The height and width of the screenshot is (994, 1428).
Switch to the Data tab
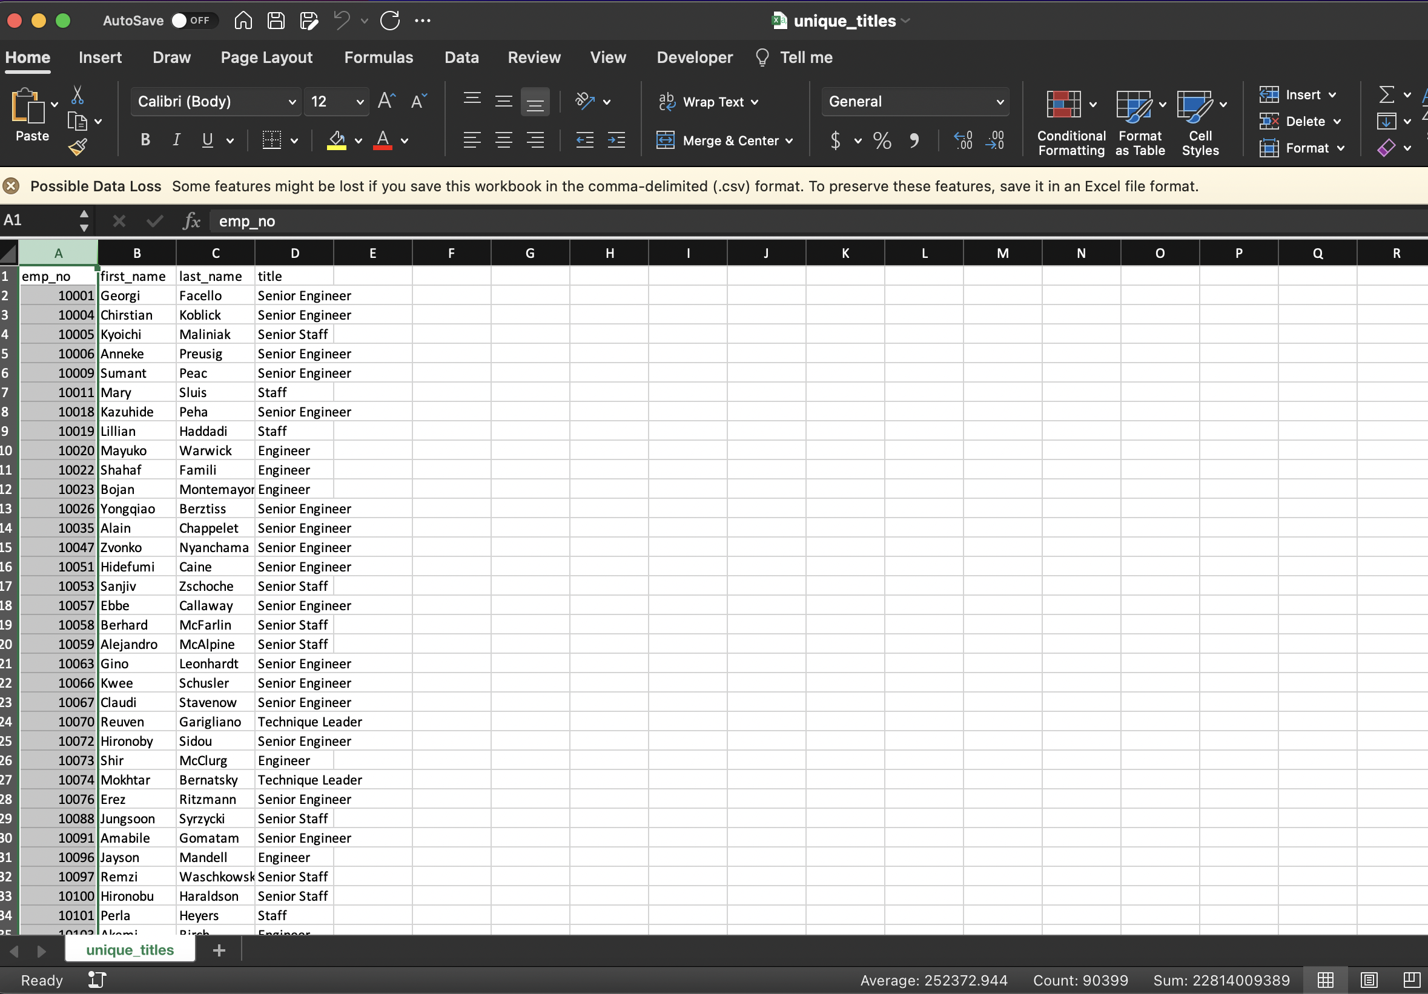461,57
